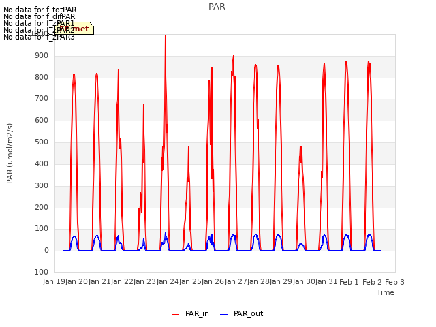The height and width of the screenshot is (327, 436).
Task: Click the 100 y-axis tick label
Action: [42, 229]
